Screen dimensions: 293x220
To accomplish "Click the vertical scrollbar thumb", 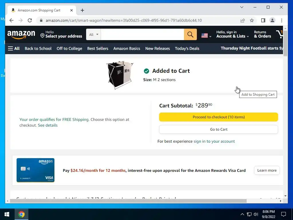I will point(285,43).
